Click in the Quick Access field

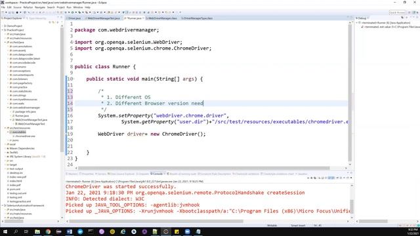click(397, 12)
